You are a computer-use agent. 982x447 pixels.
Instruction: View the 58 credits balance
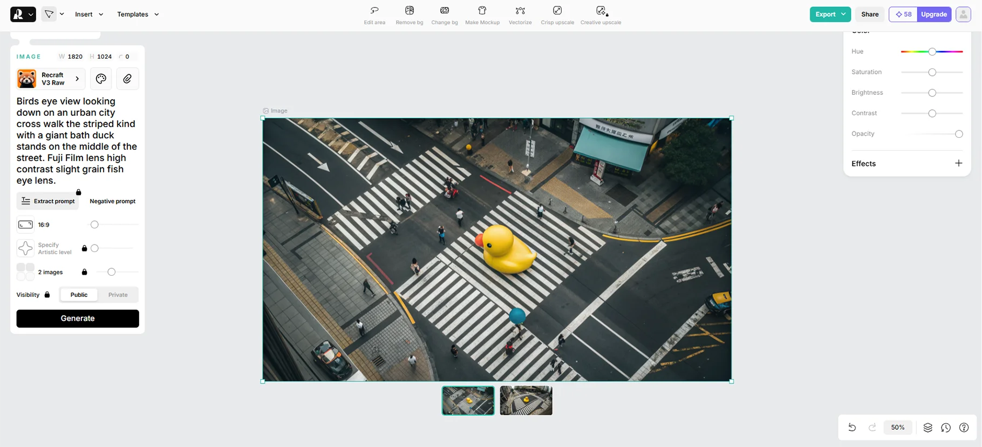point(903,15)
